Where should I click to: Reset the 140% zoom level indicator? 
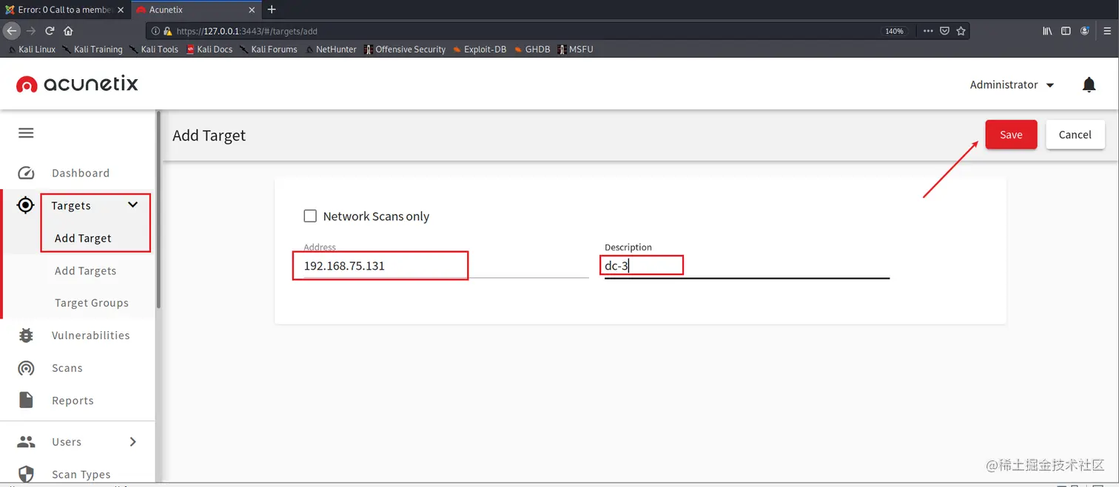pyautogui.click(x=894, y=31)
